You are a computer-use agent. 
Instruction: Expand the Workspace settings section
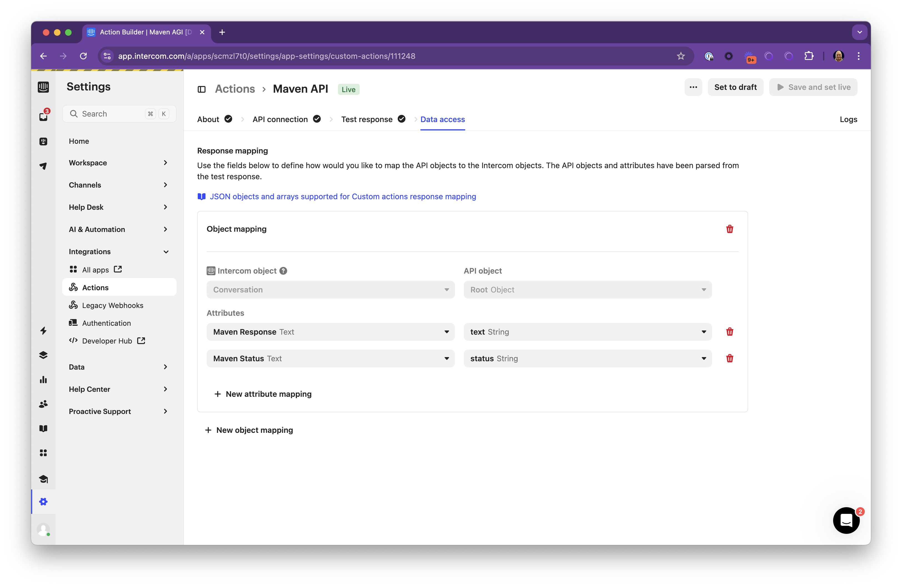(x=119, y=163)
